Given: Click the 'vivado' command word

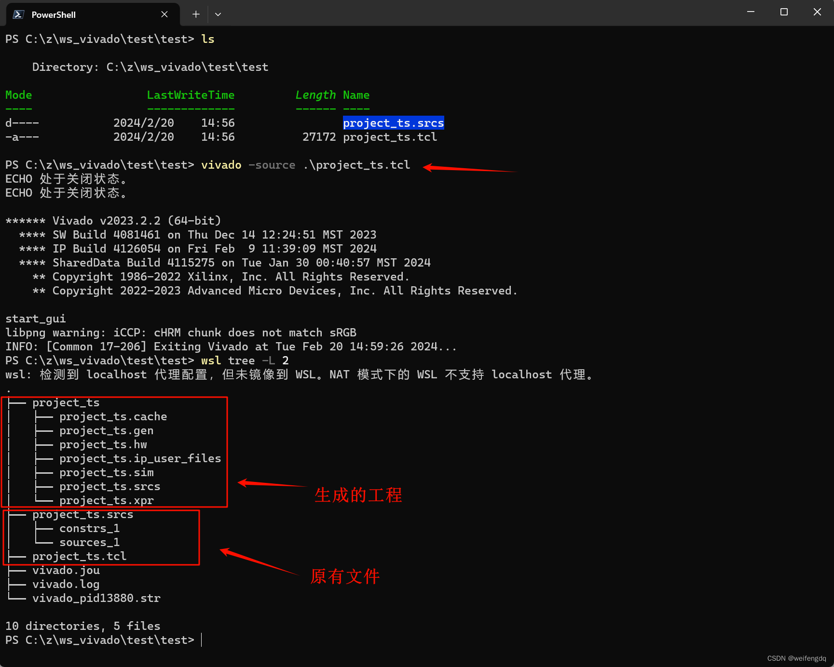Looking at the screenshot, I should [x=221, y=165].
